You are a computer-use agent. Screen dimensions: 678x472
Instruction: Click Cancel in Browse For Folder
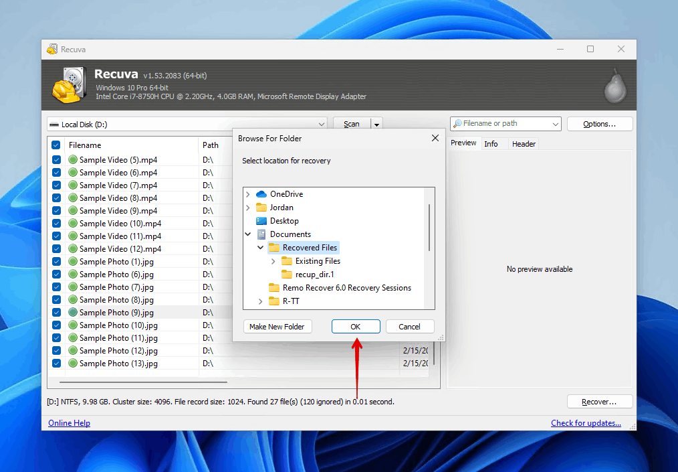tap(409, 327)
